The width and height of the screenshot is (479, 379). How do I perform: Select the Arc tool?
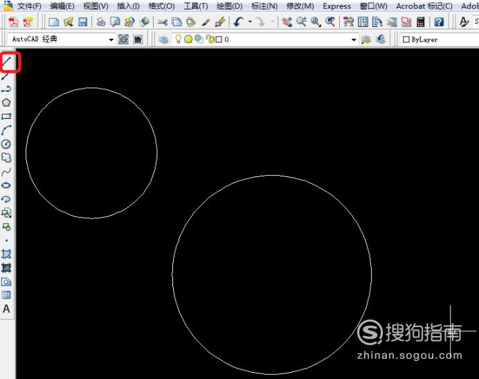pyautogui.click(x=6, y=130)
